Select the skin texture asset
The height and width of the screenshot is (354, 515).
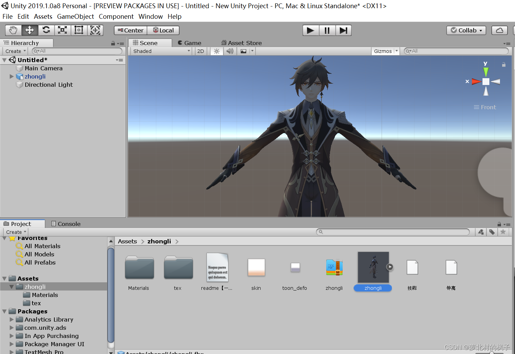point(256,267)
